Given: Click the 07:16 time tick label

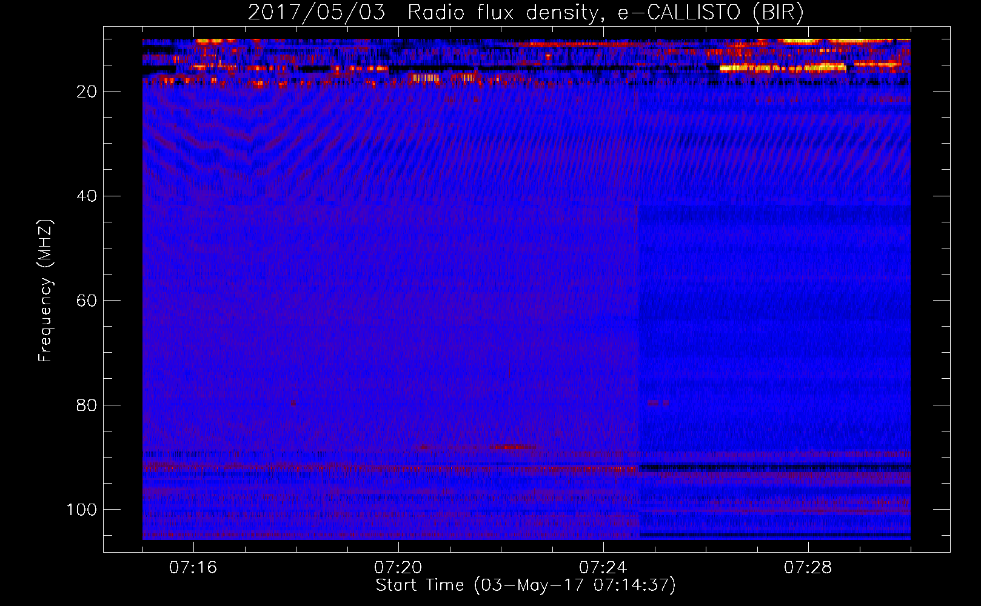Looking at the screenshot, I should pyautogui.click(x=193, y=568).
